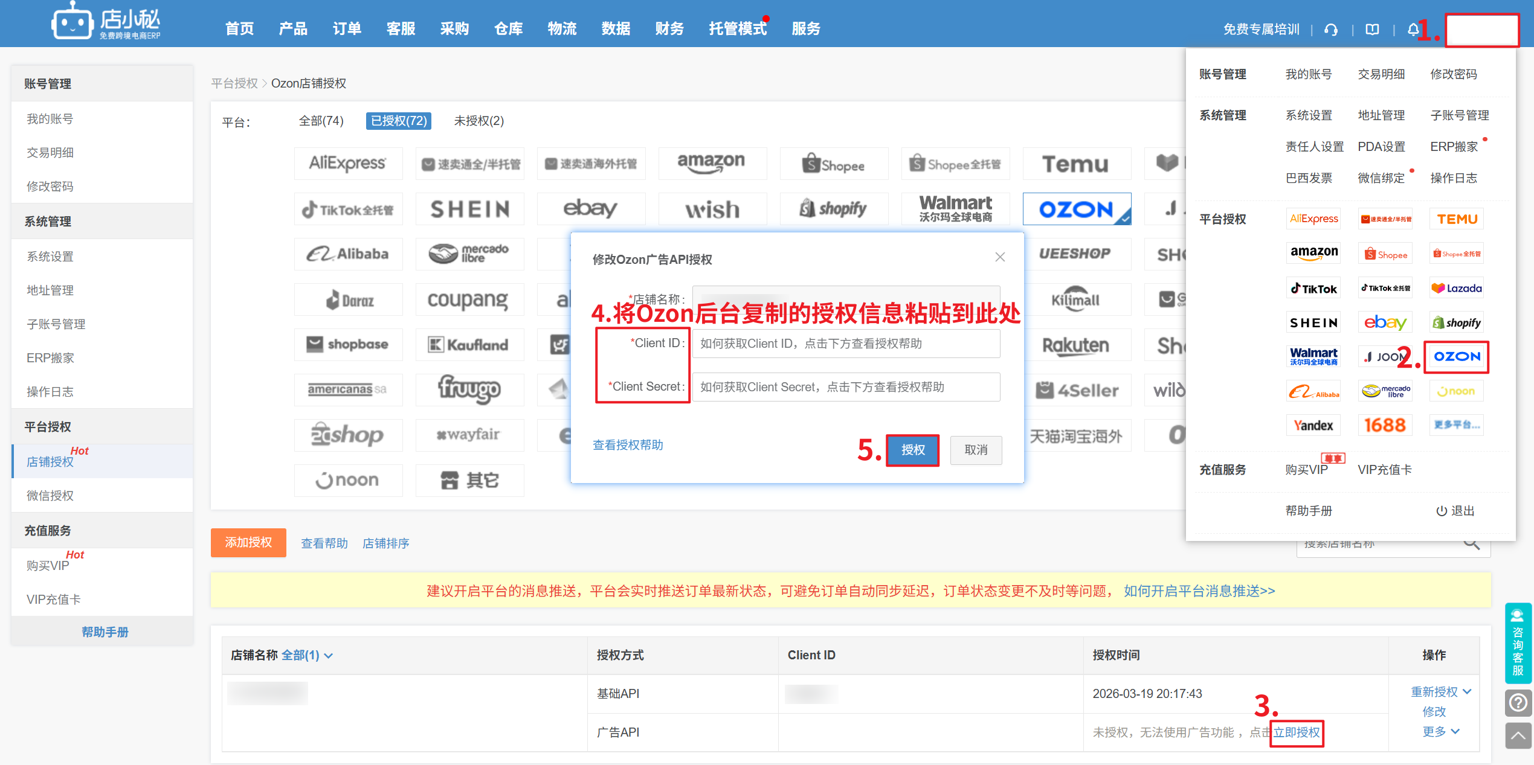Open the 订单 menu in top navigation
The image size is (1534, 765).
point(347,28)
